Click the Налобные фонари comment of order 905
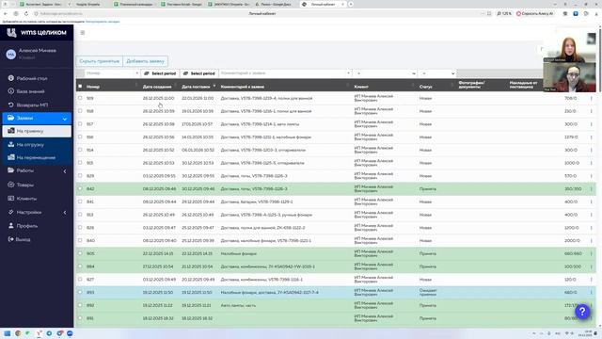Screen dimensions: 602x339 238,253
